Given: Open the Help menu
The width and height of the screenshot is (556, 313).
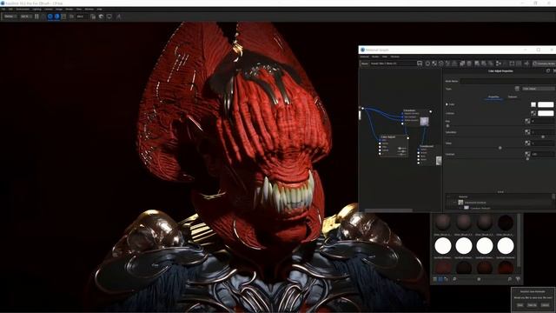Looking at the screenshot, I should click(100, 9).
